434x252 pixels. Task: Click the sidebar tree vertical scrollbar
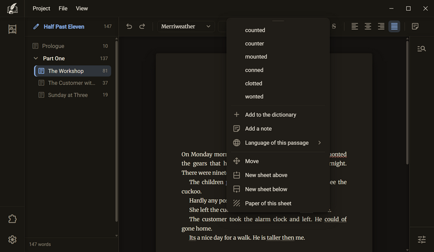[117, 131]
